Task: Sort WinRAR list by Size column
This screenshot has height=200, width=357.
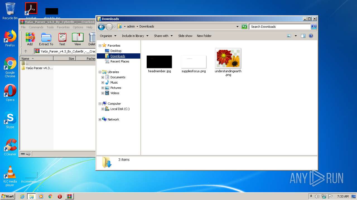Action: [64, 59]
